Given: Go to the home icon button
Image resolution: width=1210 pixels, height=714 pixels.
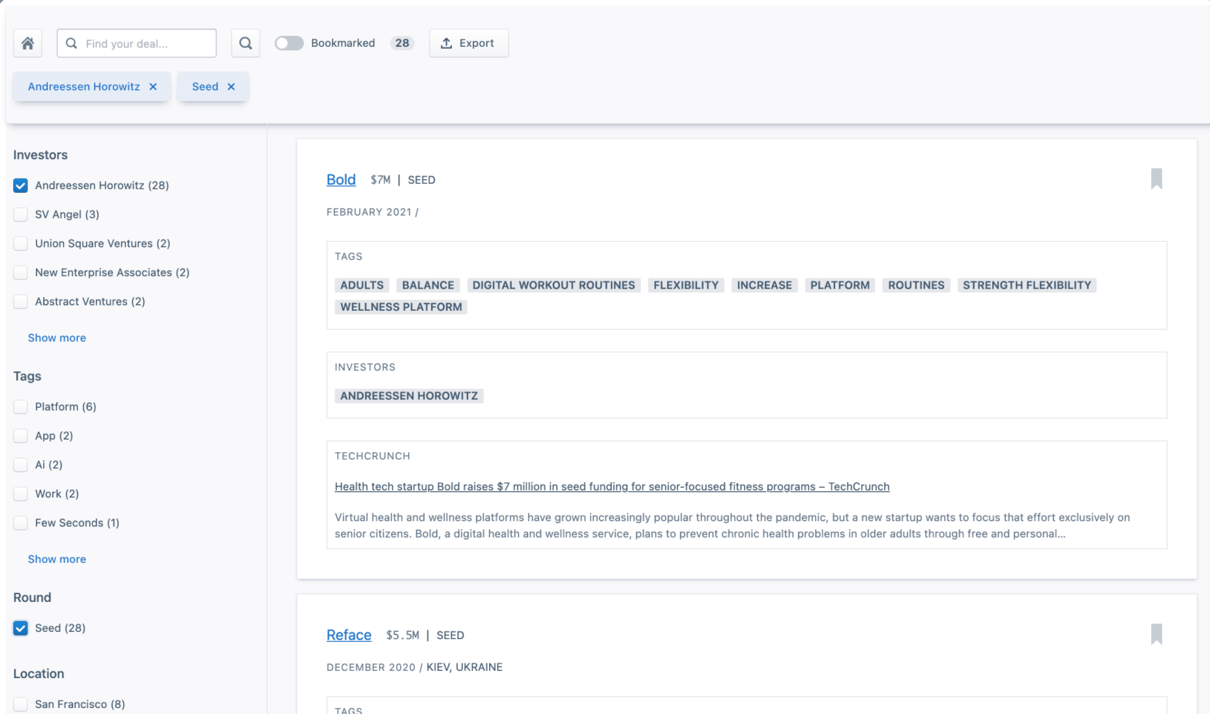Looking at the screenshot, I should (x=27, y=43).
